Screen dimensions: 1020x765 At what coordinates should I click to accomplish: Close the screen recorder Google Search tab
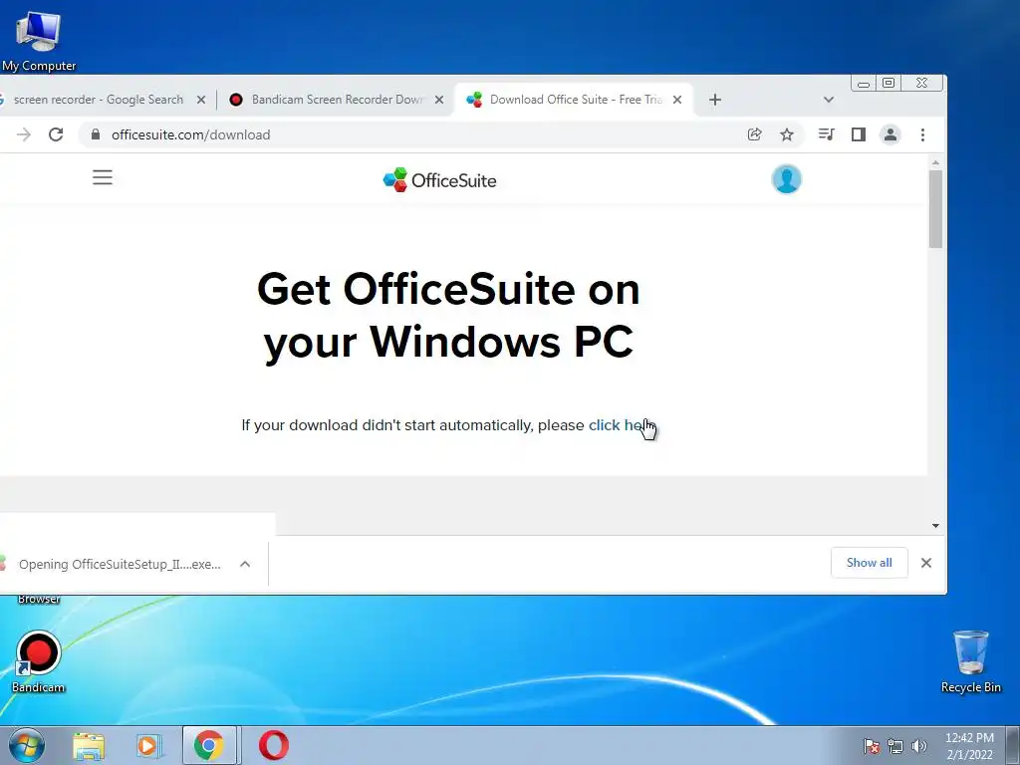(201, 100)
